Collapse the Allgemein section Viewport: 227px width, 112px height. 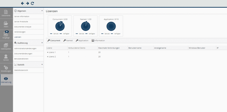pos(42,11)
